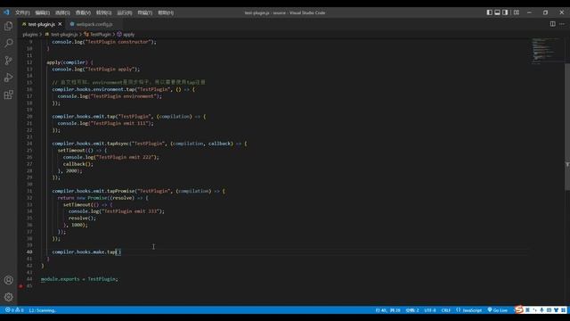Image resolution: width=570 pixels, height=321 pixels.
Task: Click the line 40 column position status
Action: 388,310
